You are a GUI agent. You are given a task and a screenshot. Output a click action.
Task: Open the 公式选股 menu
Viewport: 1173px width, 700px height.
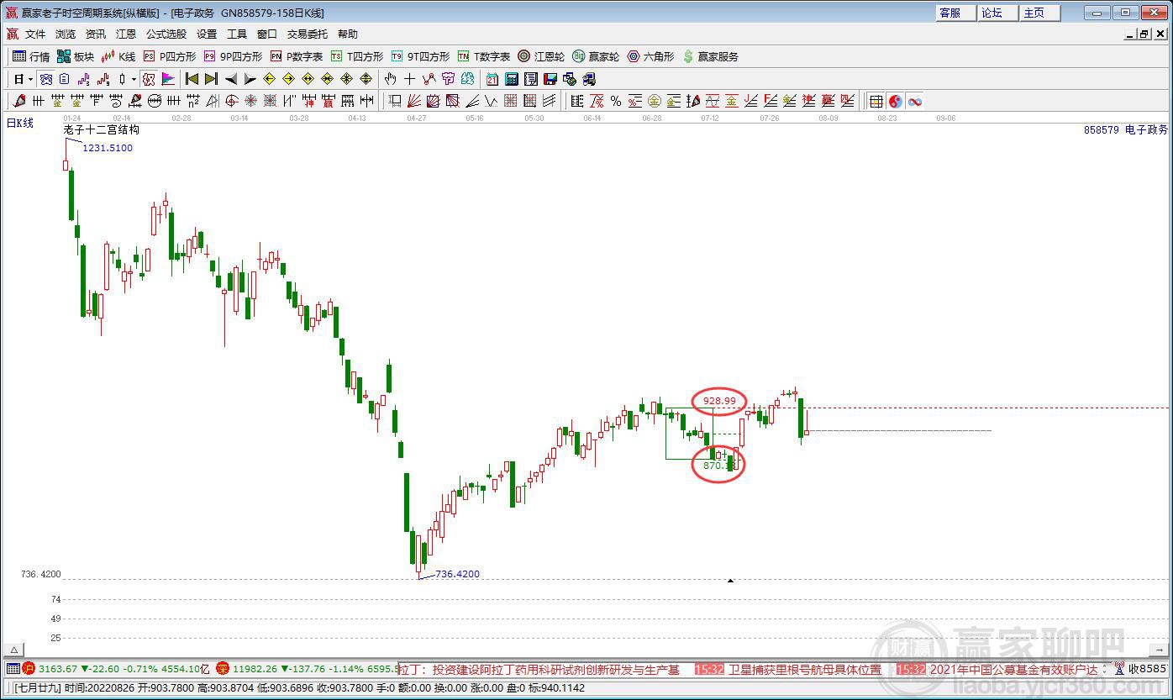coord(166,34)
